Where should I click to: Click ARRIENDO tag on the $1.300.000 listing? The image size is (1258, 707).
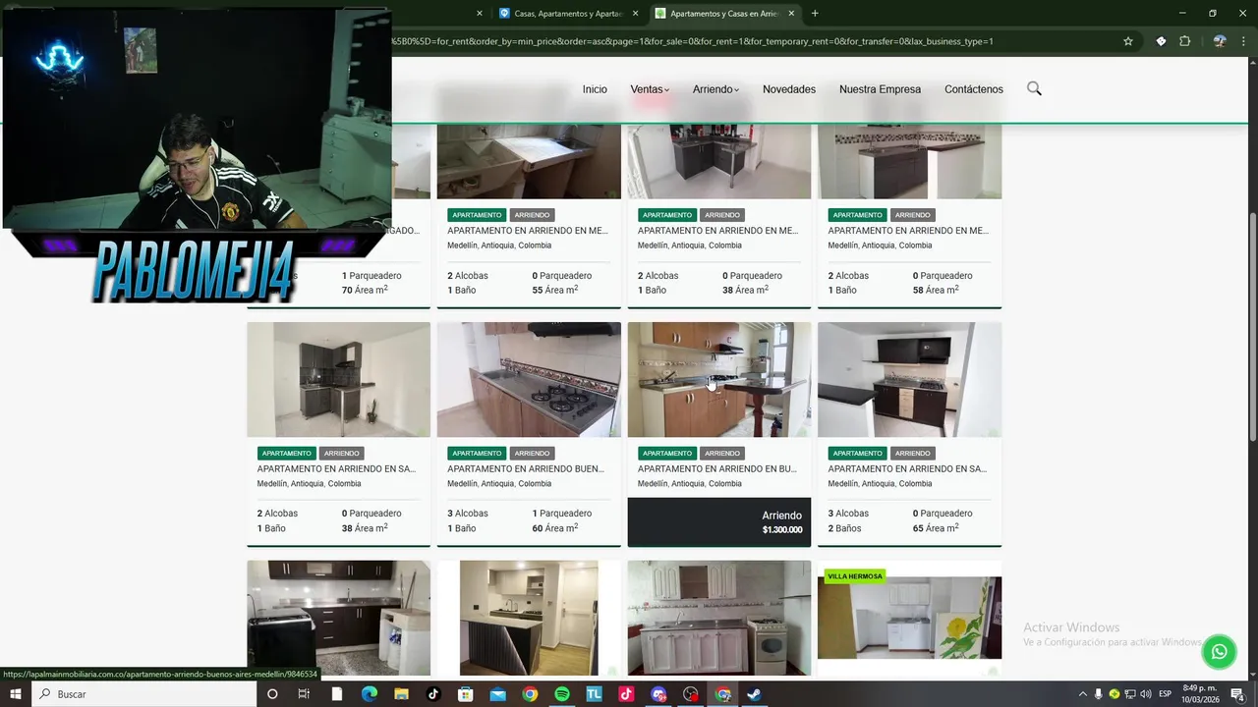pos(722,454)
